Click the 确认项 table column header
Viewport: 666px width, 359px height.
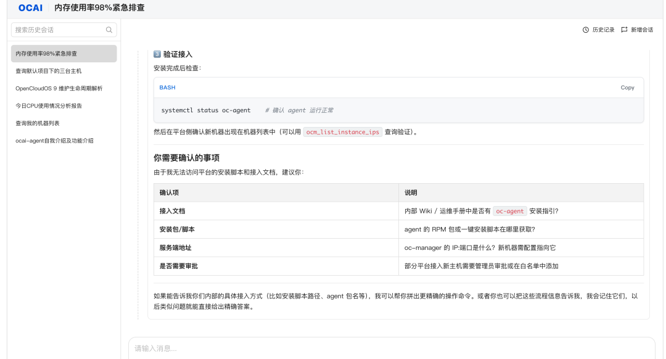276,193
